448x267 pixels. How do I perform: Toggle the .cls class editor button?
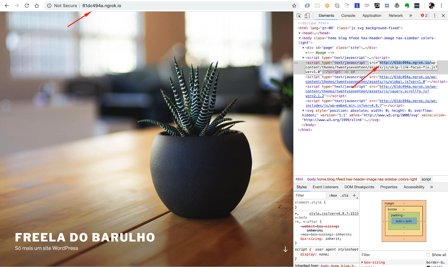[x=344, y=196]
